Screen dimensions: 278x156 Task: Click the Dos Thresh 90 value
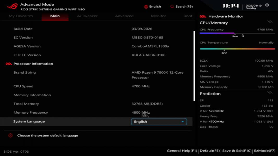271,127
